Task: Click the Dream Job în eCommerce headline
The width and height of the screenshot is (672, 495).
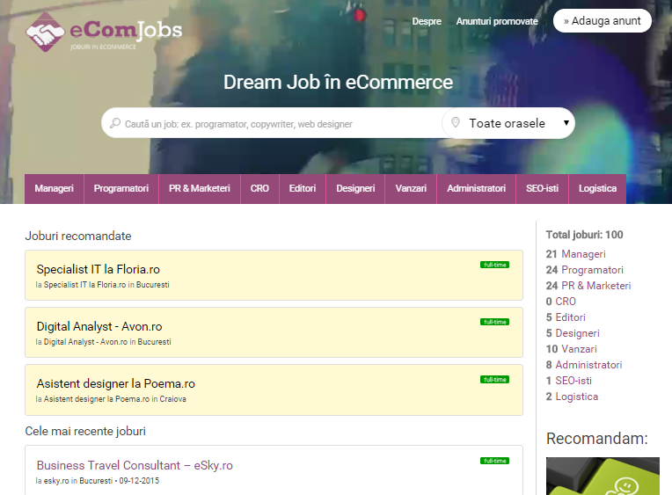Action: [338, 83]
